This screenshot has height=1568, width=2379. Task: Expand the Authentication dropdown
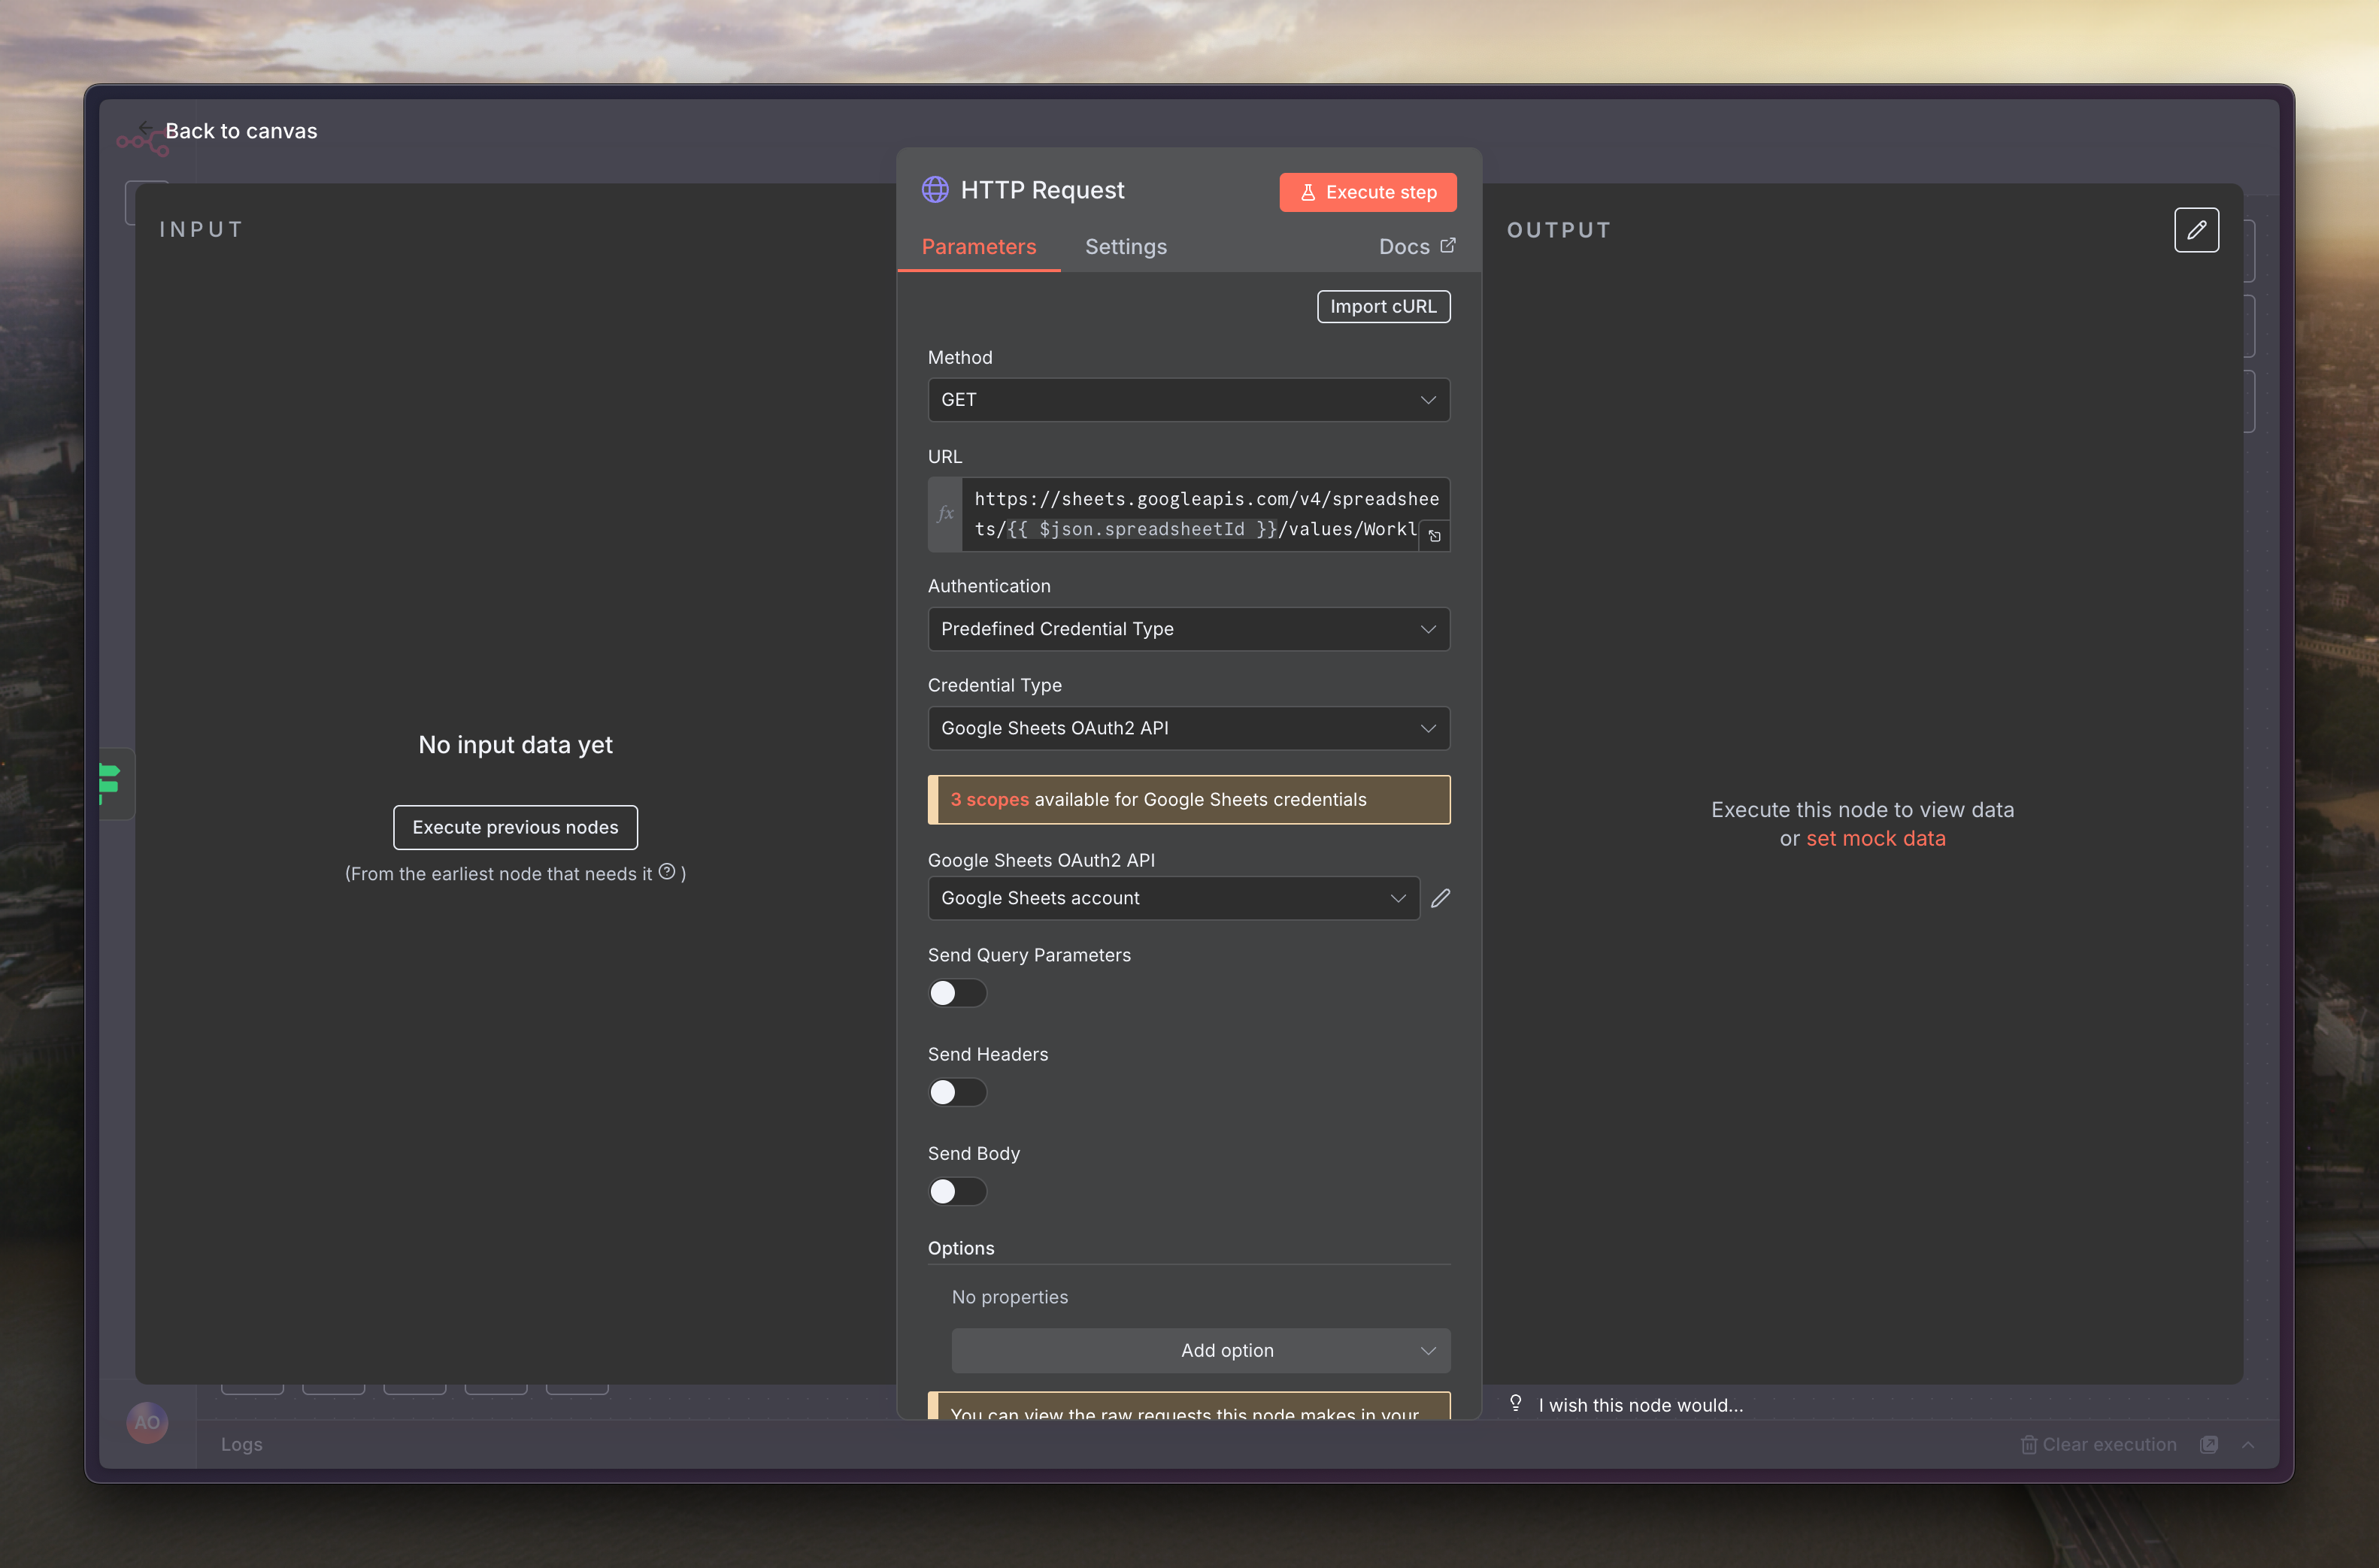tap(1188, 629)
